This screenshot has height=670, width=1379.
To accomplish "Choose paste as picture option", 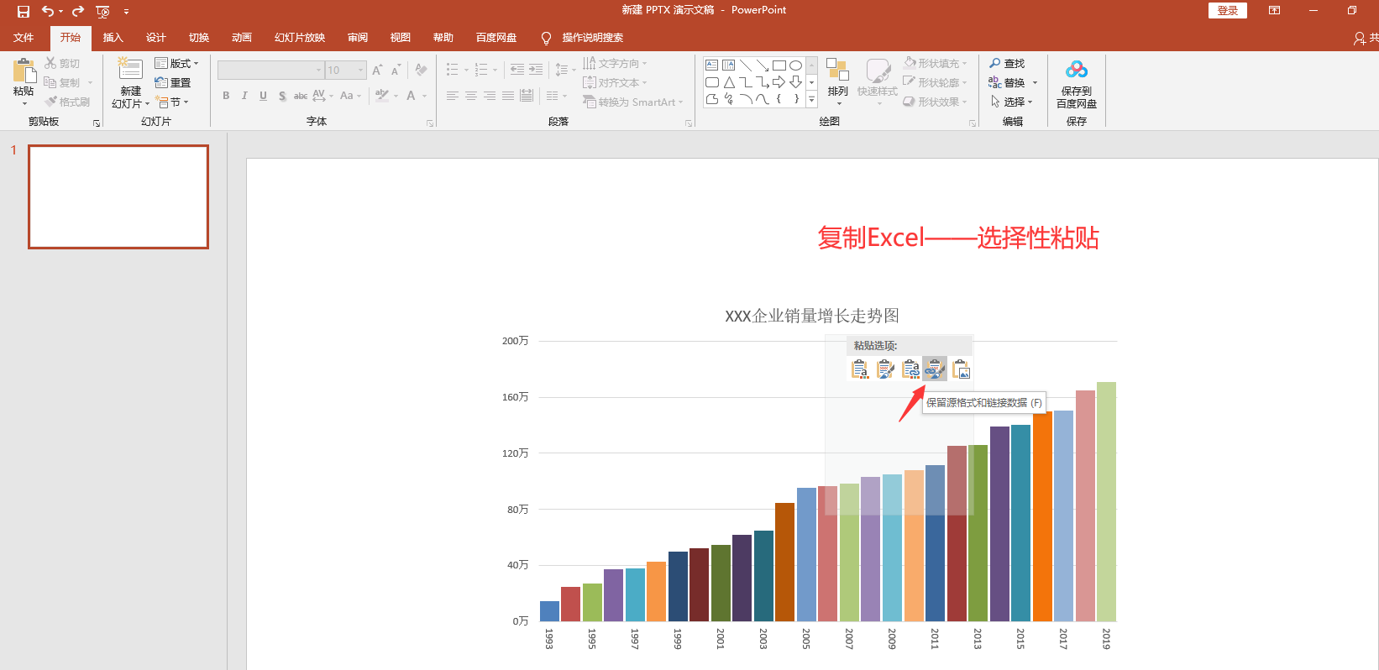I will 961,369.
